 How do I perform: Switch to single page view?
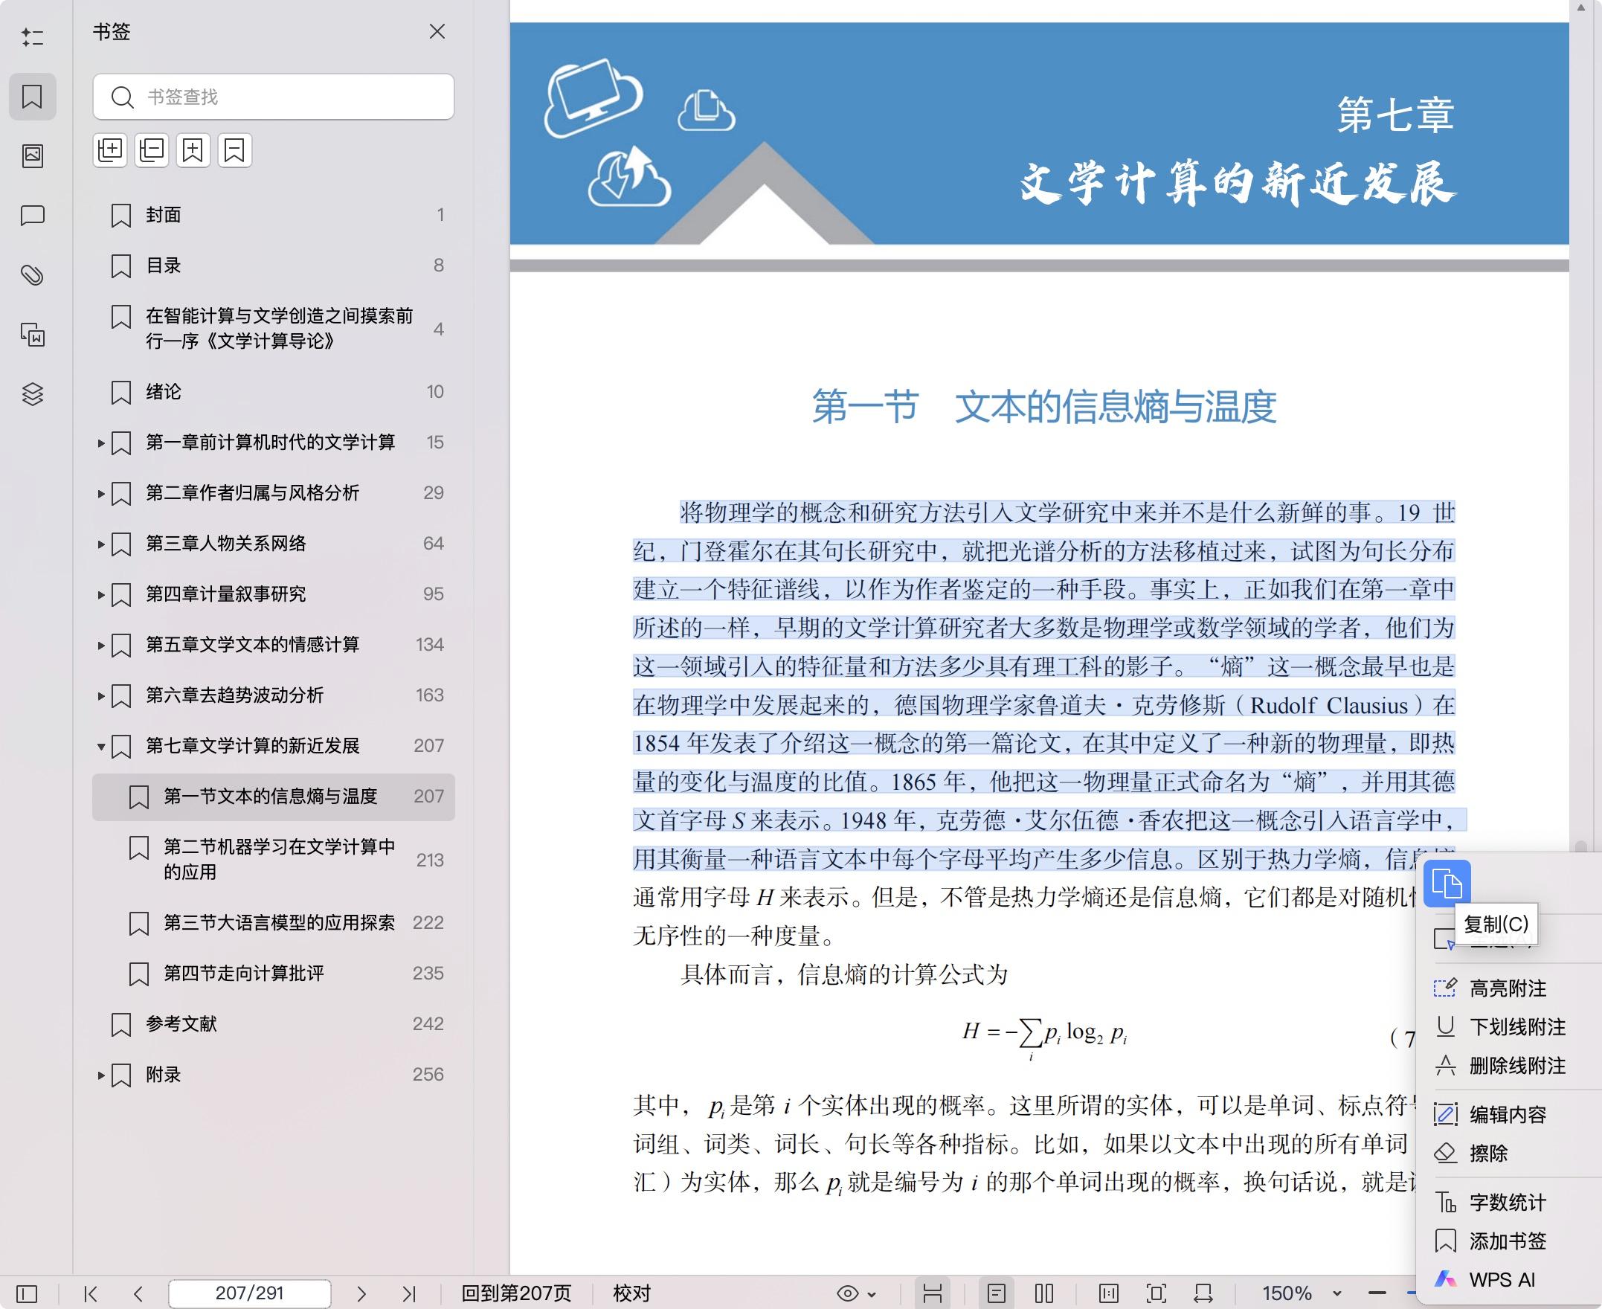tap(997, 1294)
